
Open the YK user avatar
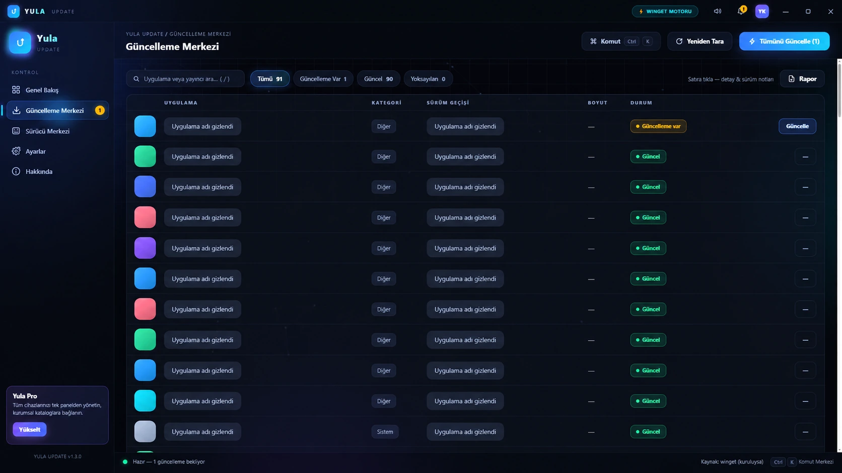point(762,11)
